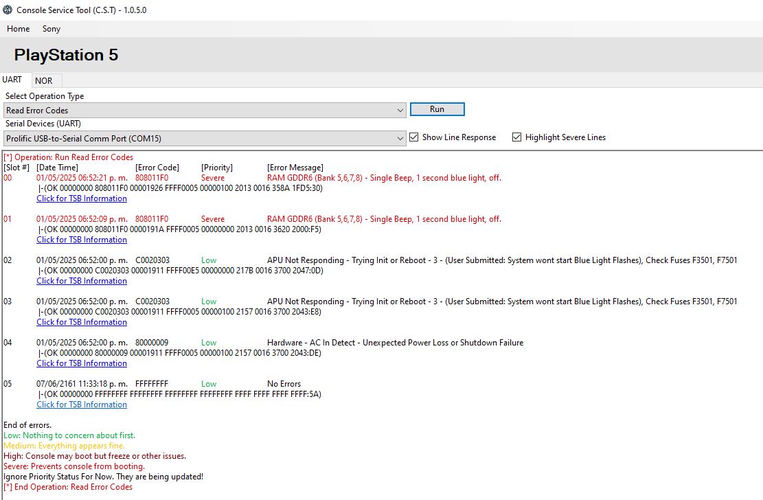Viewport: 763px width, 500px height.
Task: Click the [Error Code] column header
Action: point(157,168)
